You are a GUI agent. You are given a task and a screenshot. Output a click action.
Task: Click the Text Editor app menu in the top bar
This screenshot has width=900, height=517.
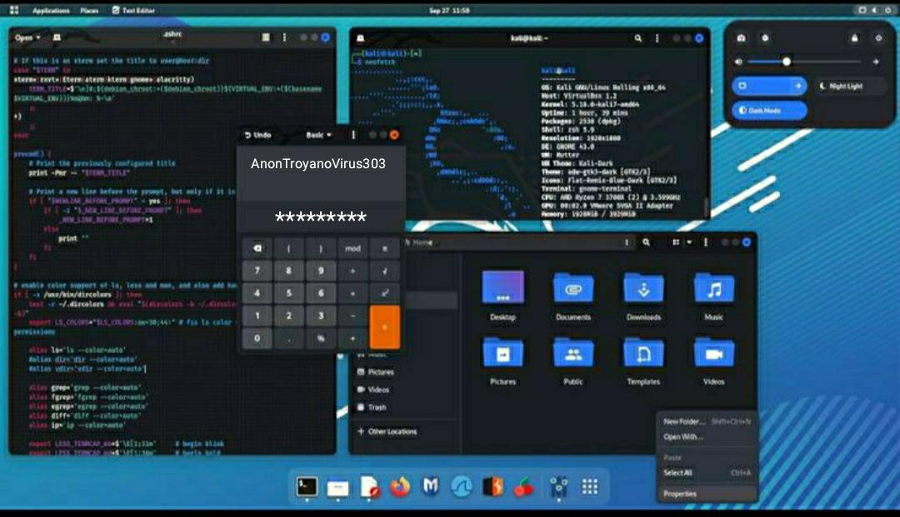(133, 10)
